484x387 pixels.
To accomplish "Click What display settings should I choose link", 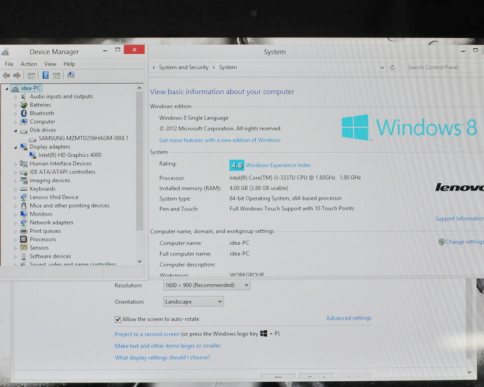I will pos(163,357).
